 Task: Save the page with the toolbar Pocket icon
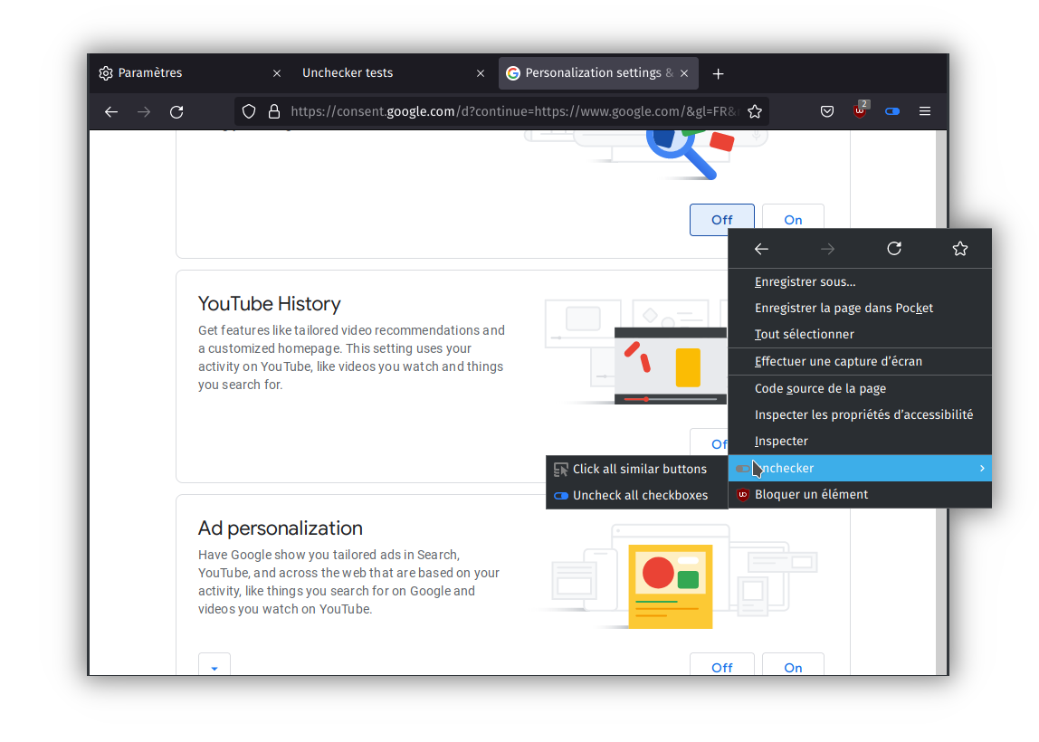point(827,111)
